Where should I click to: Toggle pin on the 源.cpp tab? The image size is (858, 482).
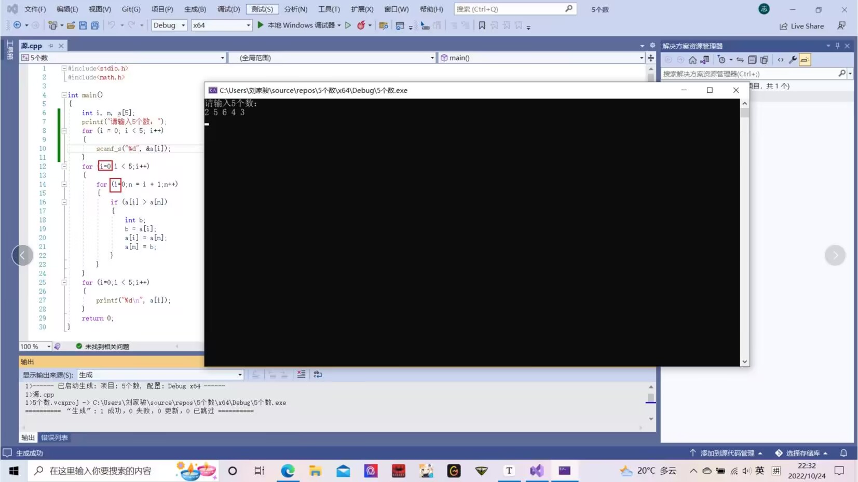tap(51, 46)
